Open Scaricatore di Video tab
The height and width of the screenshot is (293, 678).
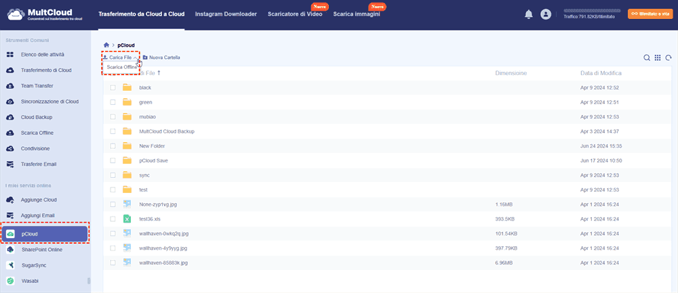tap(295, 14)
